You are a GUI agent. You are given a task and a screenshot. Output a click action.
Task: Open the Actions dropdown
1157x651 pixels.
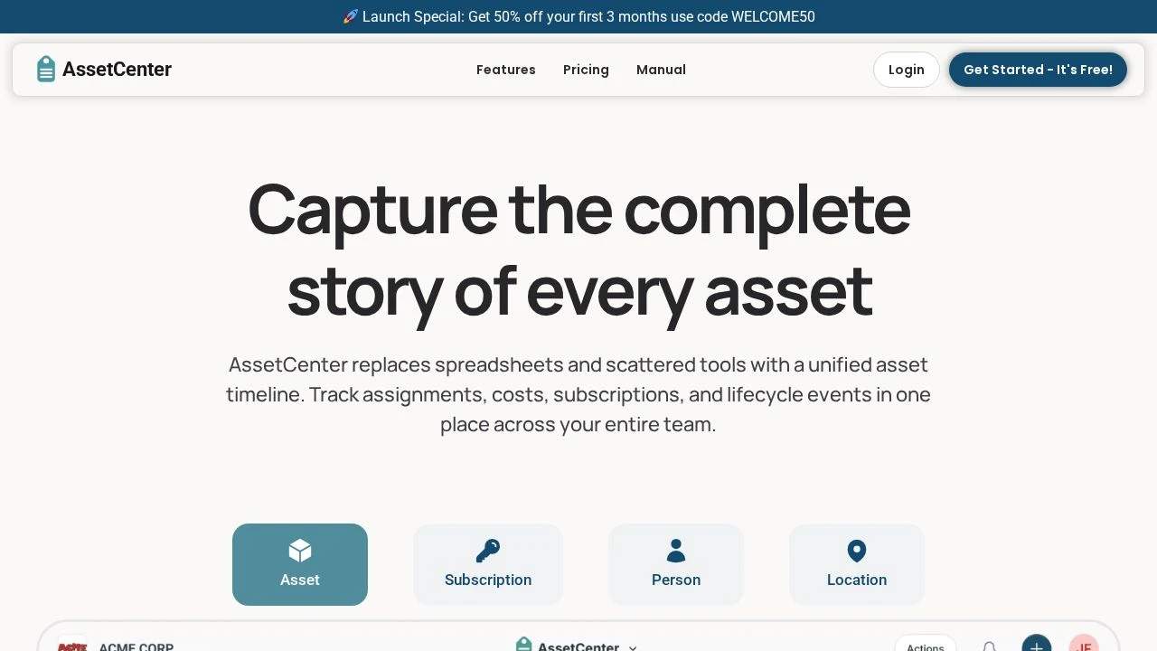tap(925, 646)
